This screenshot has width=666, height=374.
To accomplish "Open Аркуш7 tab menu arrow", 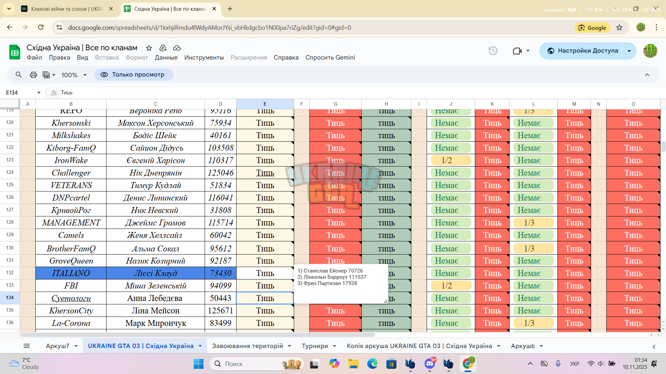I will pyautogui.click(x=76, y=346).
